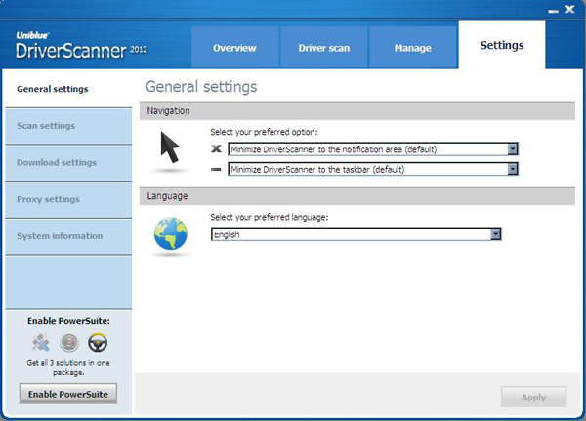Open the minimize to taskbar dropdown
The height and width of the screenshot is (421, 586).
(x=512, y=169)
